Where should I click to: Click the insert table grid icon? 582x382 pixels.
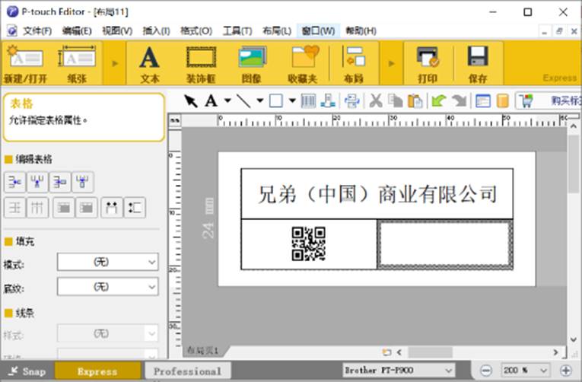(308, 101)
